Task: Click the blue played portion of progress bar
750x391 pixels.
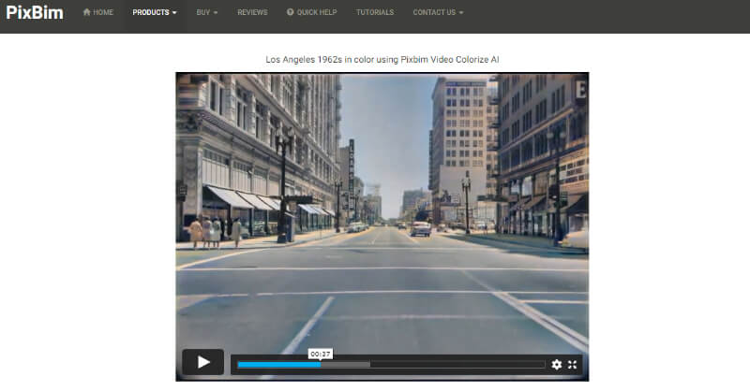Action: click(279, 365)
